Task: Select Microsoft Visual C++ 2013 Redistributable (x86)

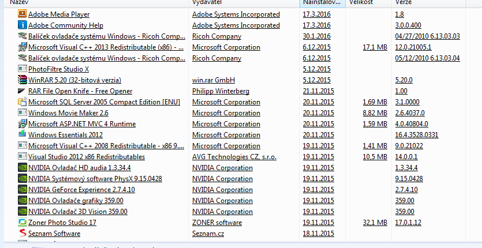Action: (106, 47)
